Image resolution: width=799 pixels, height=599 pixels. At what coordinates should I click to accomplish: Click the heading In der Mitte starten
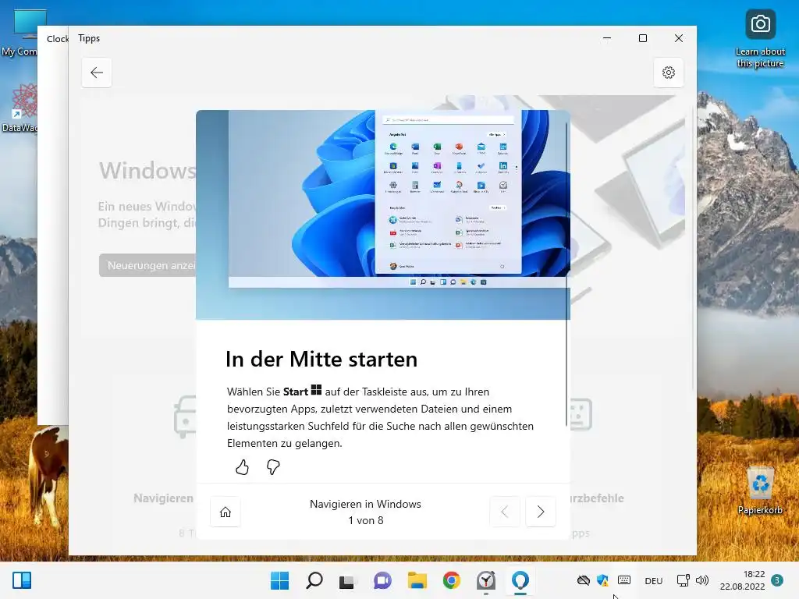click(x=321, y=360)
